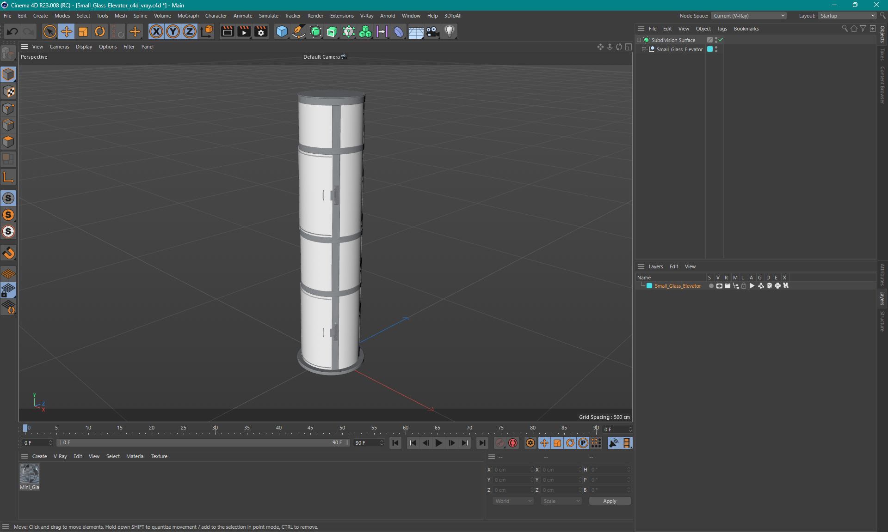Open the Tags menu in Objects panel
Screen dimensions: 888x532
point(722,29)
